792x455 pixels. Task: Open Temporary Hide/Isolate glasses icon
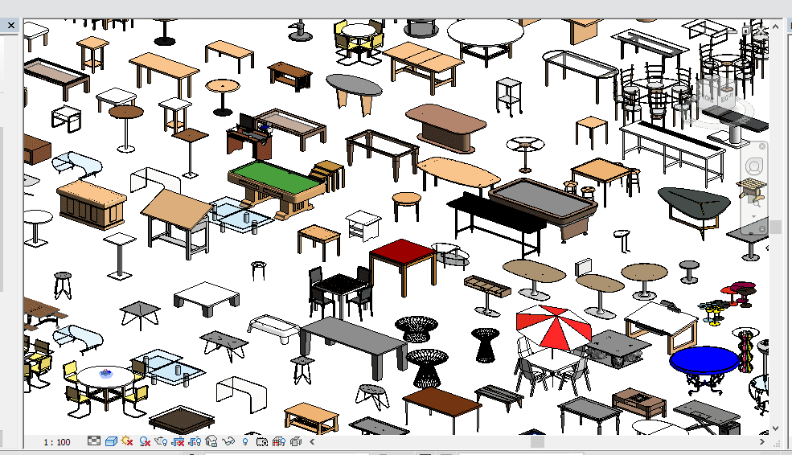pyautogui.click(x=228, y=441)
